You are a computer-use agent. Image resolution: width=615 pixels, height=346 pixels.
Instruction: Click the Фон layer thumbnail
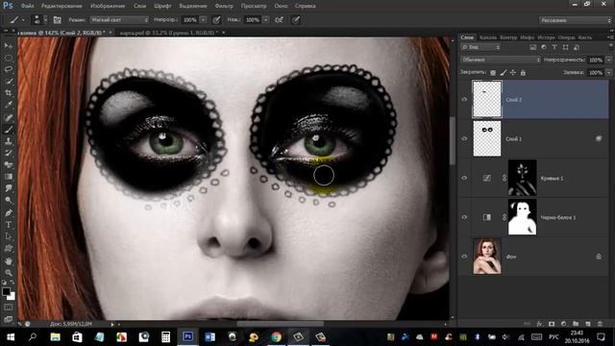coord(487,257)
